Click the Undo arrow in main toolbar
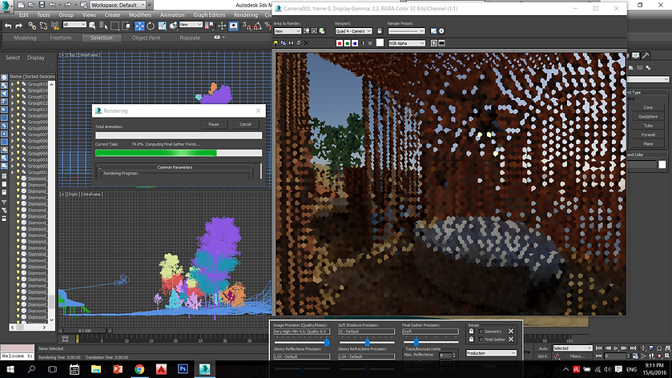Viewport: 672px width, 378px height. 8,26
